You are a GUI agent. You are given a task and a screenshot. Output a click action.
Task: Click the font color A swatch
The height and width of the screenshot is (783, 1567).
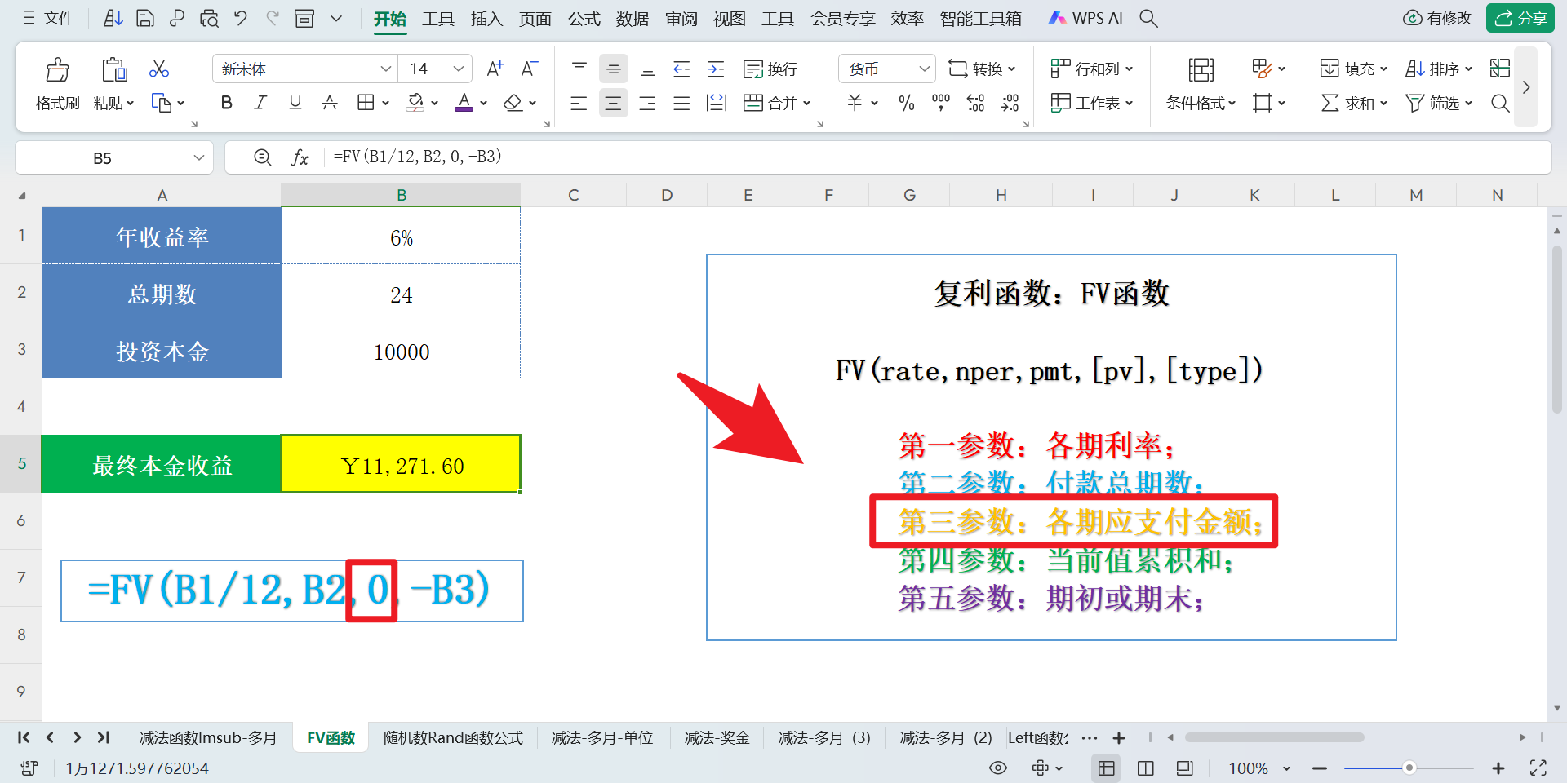click(x=464, y=103)
